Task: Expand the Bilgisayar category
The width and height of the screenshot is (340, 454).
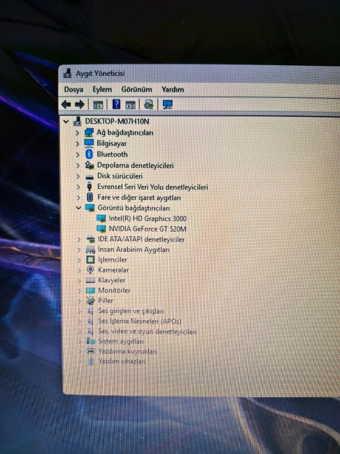Action: coord(77,144)
